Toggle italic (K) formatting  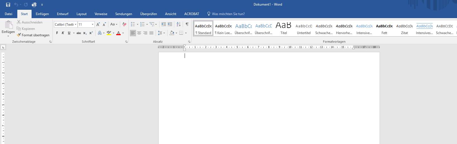(63, 33)
